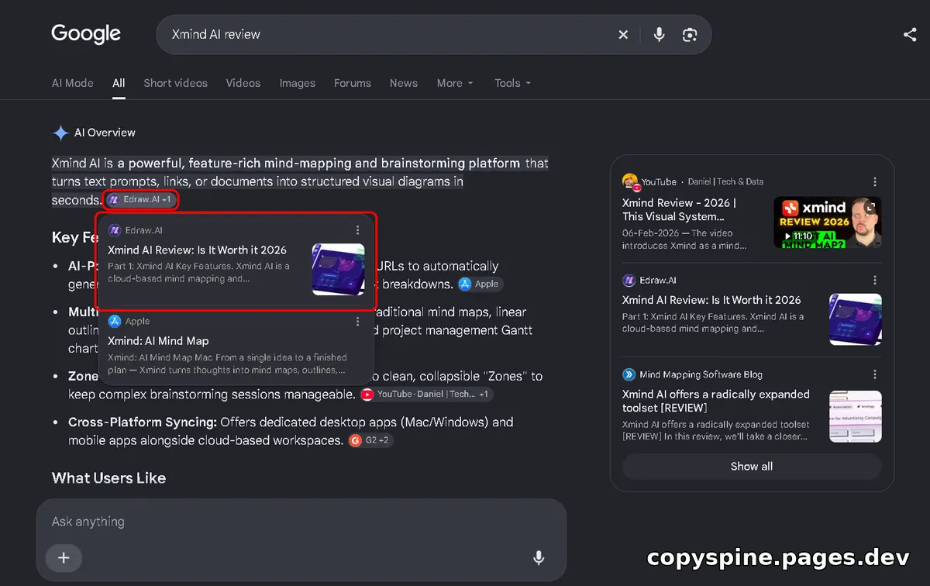930x586 pixels.
Task: Click the microphone in Ask anything box
Action: point(539,557)
